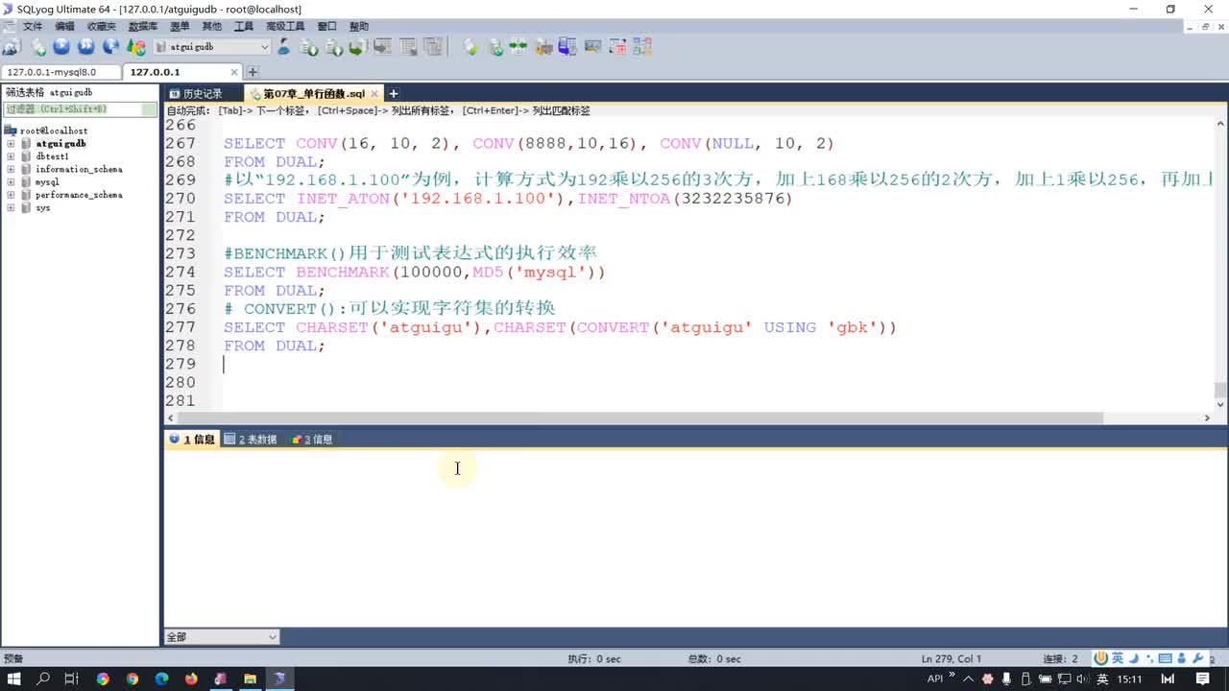Close the 第07章_单行函数.sql tab
The width and height of the screenshot is (1229, 691).
pos(374,93)
